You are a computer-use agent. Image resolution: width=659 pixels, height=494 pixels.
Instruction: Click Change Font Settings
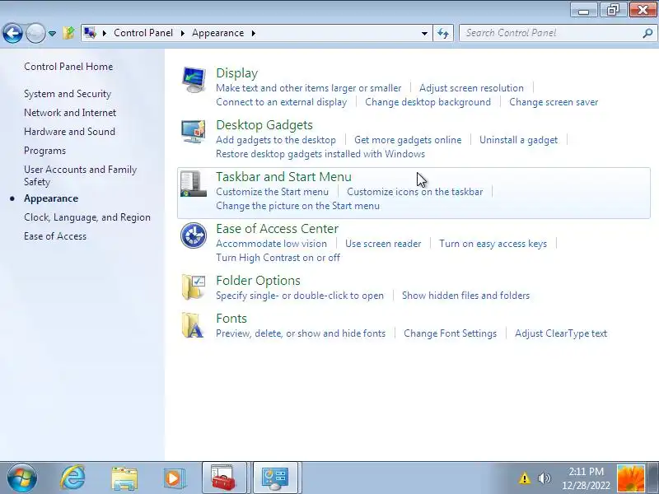(450, 333)
